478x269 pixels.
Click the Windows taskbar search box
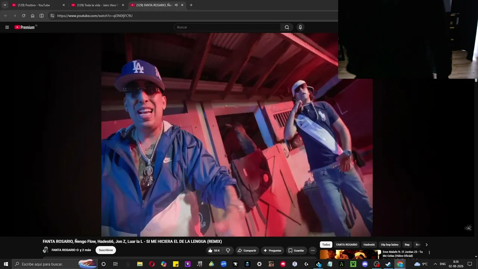coord(55,264)
